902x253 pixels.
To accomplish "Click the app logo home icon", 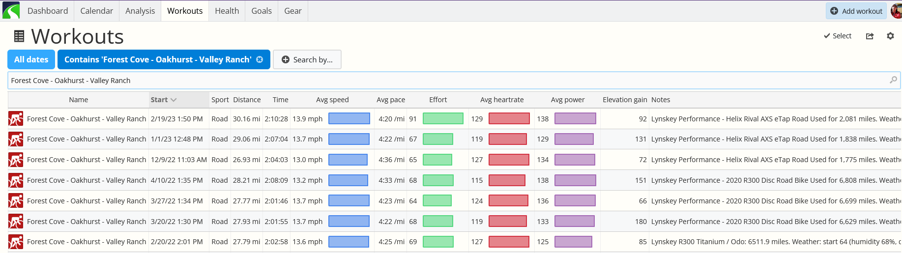I will [x=11, y=10].
